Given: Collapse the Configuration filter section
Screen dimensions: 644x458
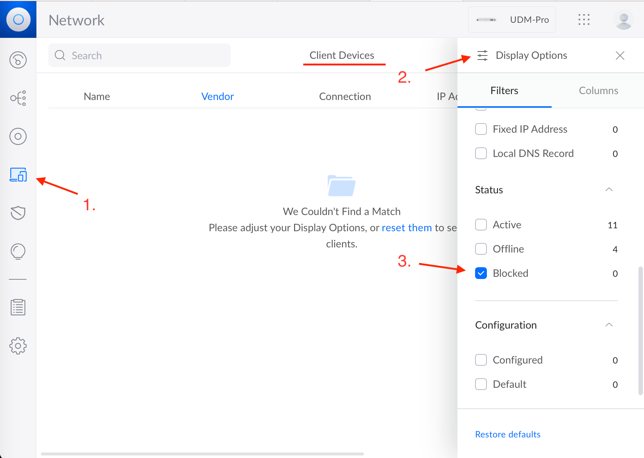Looking at the screenshot, I should (x=609, y=325).
